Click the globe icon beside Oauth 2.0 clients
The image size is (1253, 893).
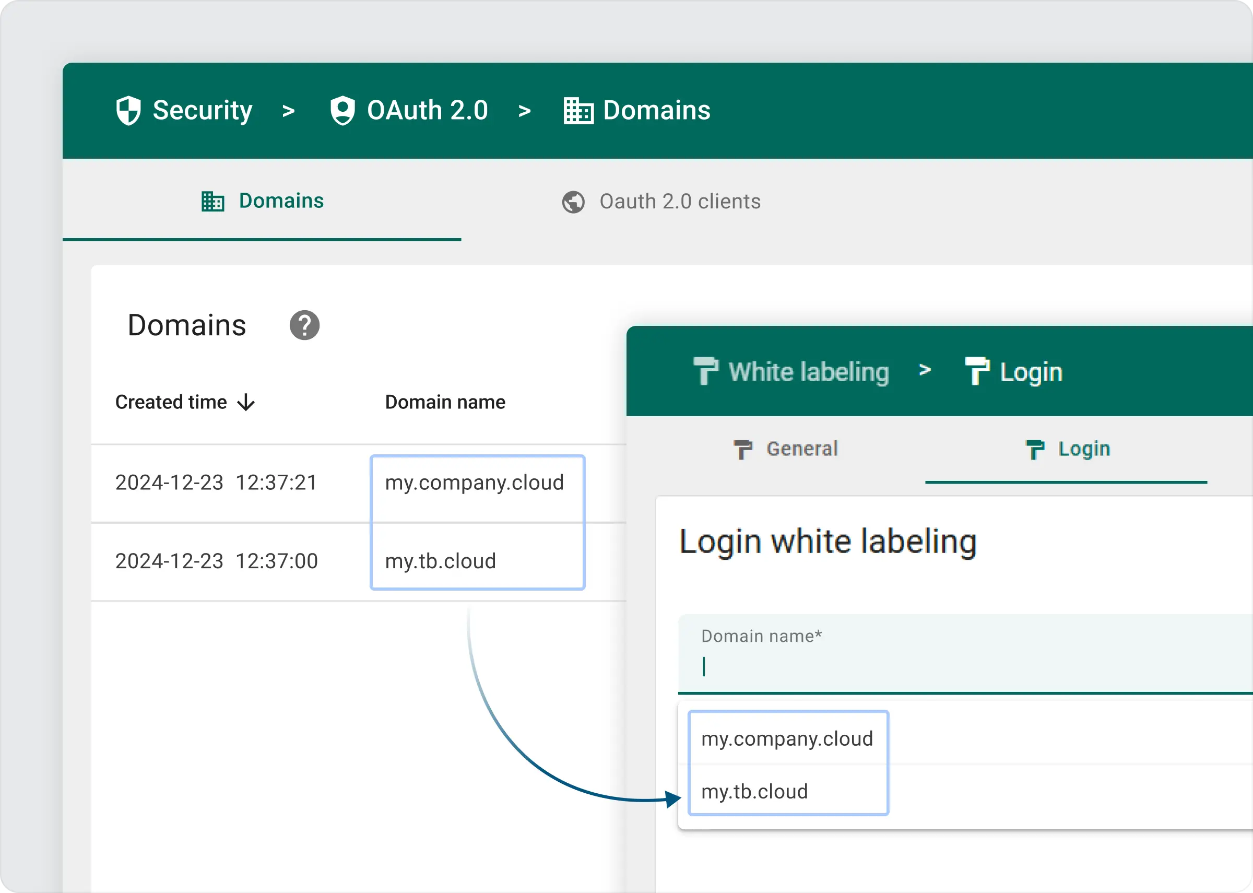(573, 202)
